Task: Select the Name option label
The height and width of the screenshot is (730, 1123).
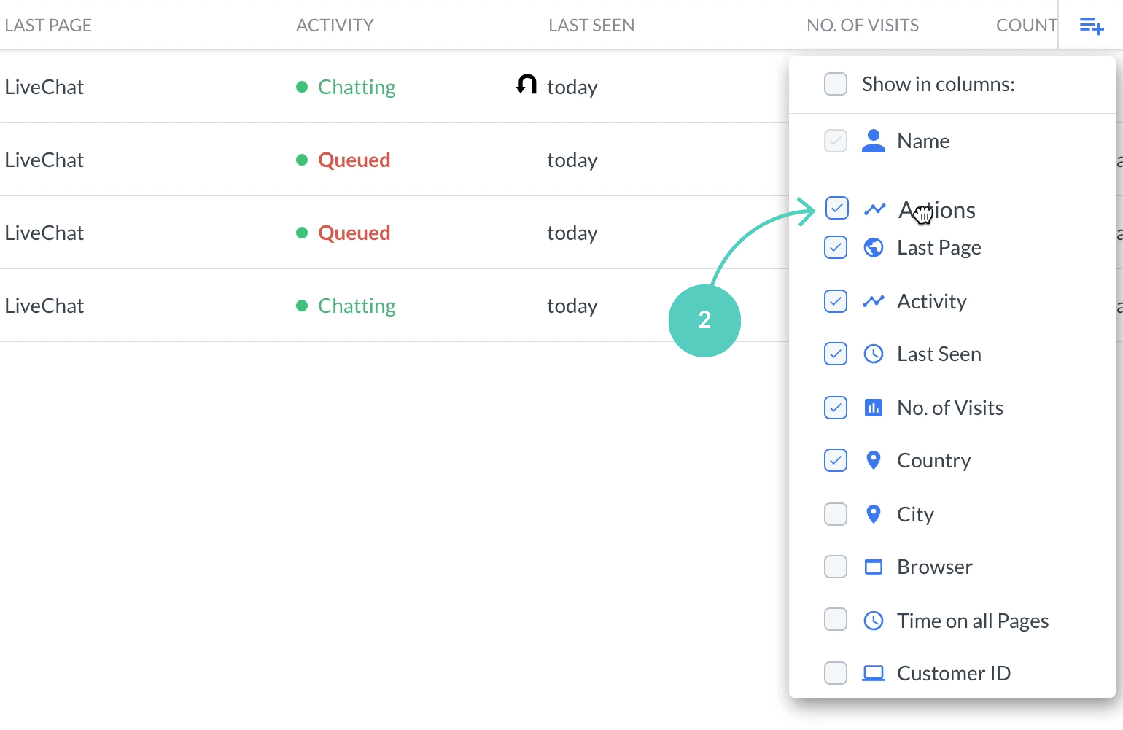Action: [923, 141]
